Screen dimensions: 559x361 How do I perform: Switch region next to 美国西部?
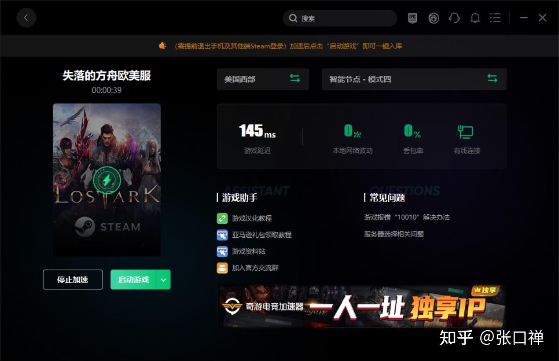click(295, 79)
